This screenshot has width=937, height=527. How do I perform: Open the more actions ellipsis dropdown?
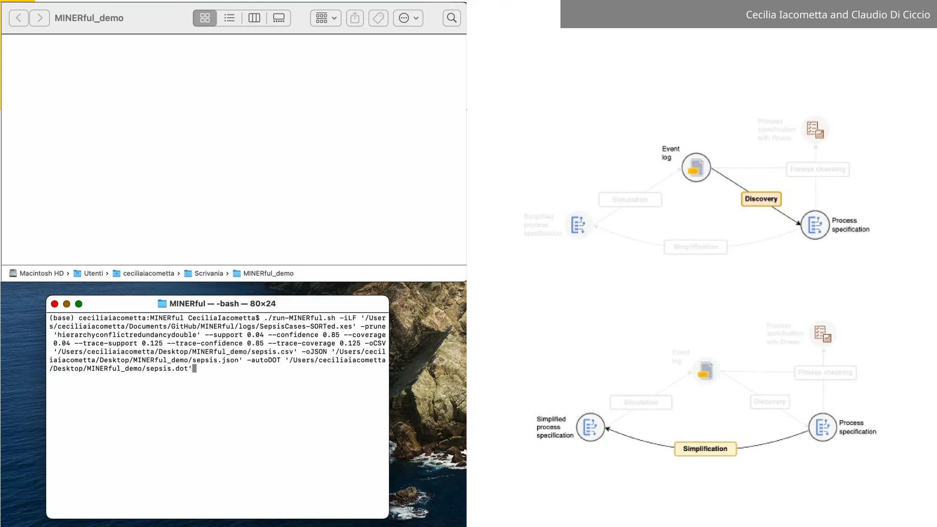click(408, 18)
